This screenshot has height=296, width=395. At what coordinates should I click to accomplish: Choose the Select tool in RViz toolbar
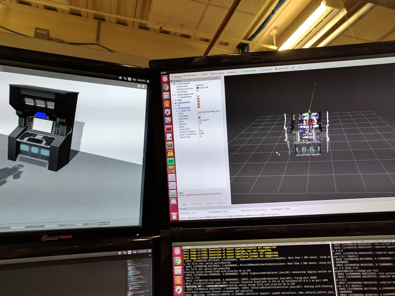pyautogui.click(x=204, y=74)
